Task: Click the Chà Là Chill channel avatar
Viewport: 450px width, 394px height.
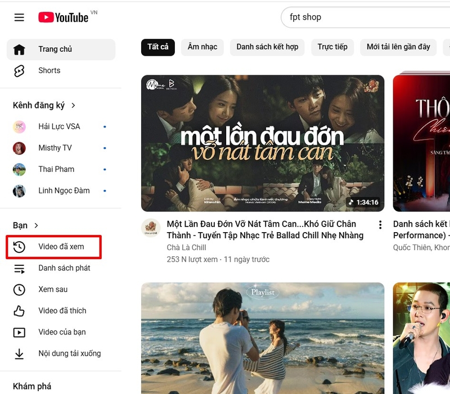Action: (x=151, y=228)
